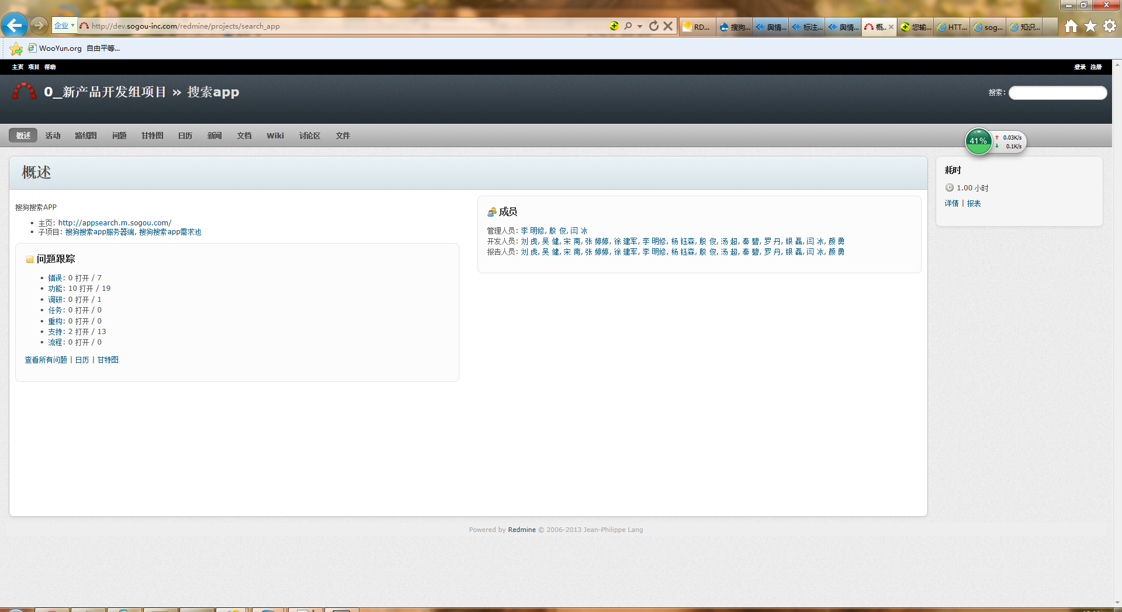
Task: Click the magnifier search icon in the address bar
Action: 628,26
